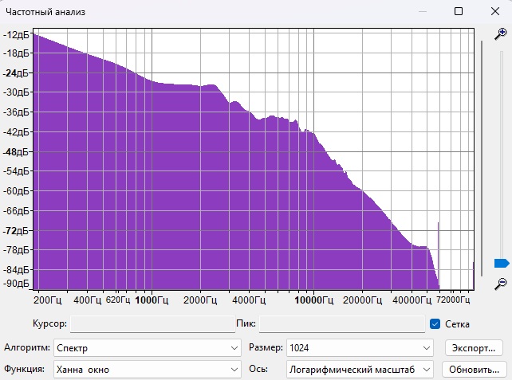Image resolution: width=512 pixels, height=380 pixels.
Task: Click the zoom out magnifier icon
Action: pos(500,284)
